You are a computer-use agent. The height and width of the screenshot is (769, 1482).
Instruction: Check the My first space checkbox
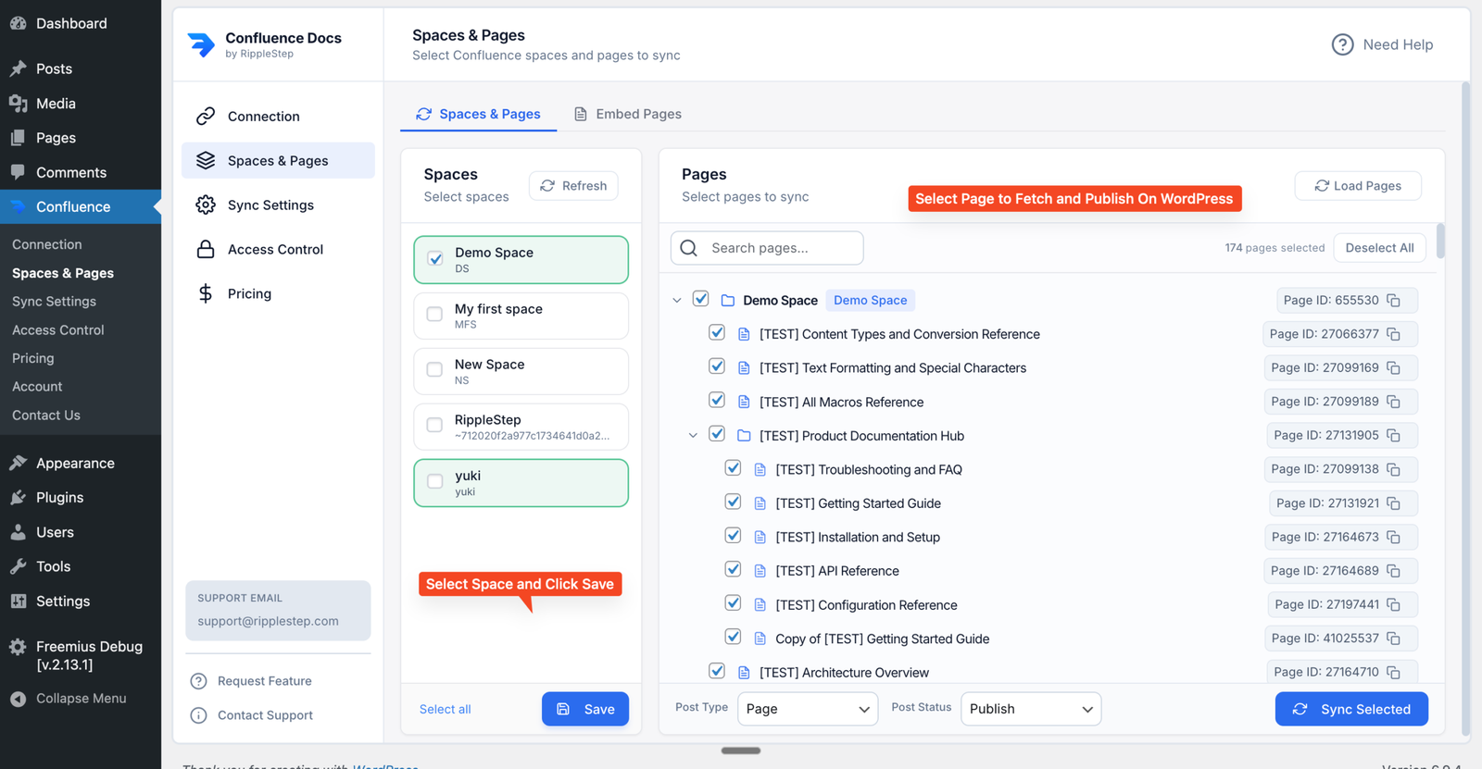coord(434,314)
